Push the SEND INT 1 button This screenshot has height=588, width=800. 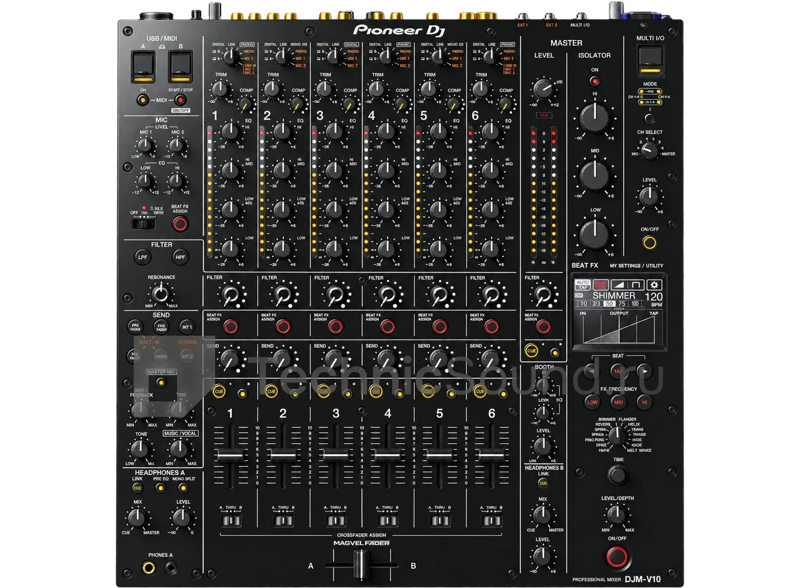pos(187,327)
